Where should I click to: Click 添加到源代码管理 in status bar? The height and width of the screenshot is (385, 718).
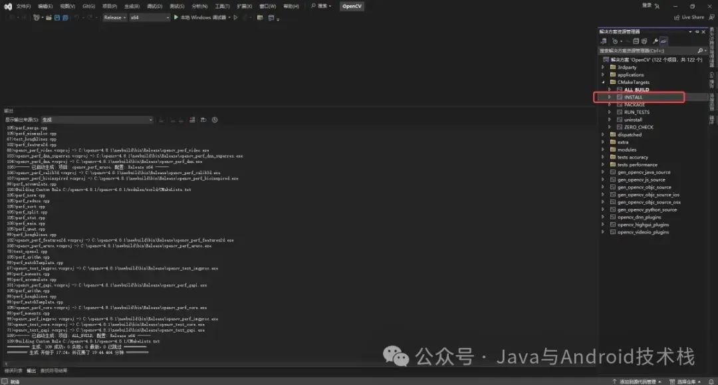click(637, 381)
